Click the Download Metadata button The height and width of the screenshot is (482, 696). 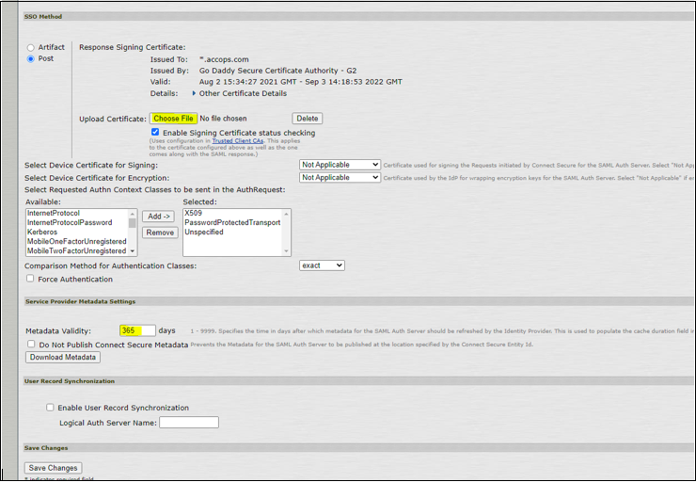coord(63,358)
